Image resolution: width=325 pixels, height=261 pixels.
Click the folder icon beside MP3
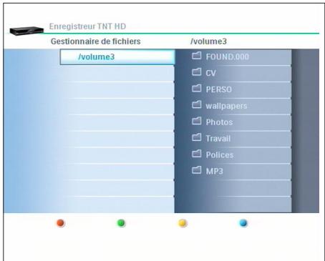click(x=196, y=170)
